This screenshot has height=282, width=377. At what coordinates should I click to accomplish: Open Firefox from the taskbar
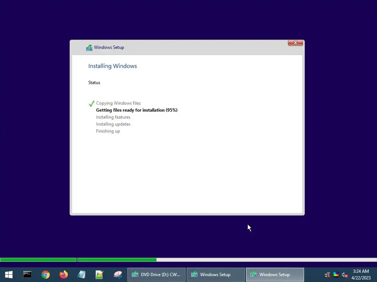[x=64, y=275]
